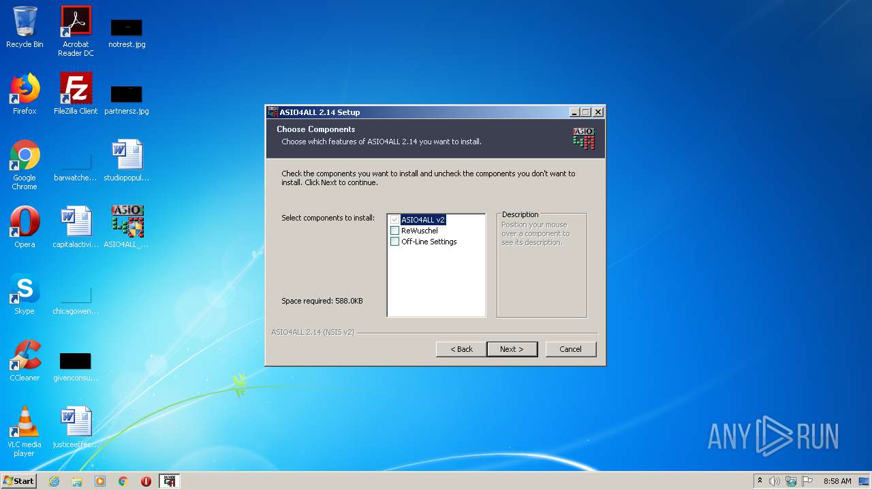872x490 pixels.
Task: Click the ASIO4ALL title bar icon
Action: 273,112
